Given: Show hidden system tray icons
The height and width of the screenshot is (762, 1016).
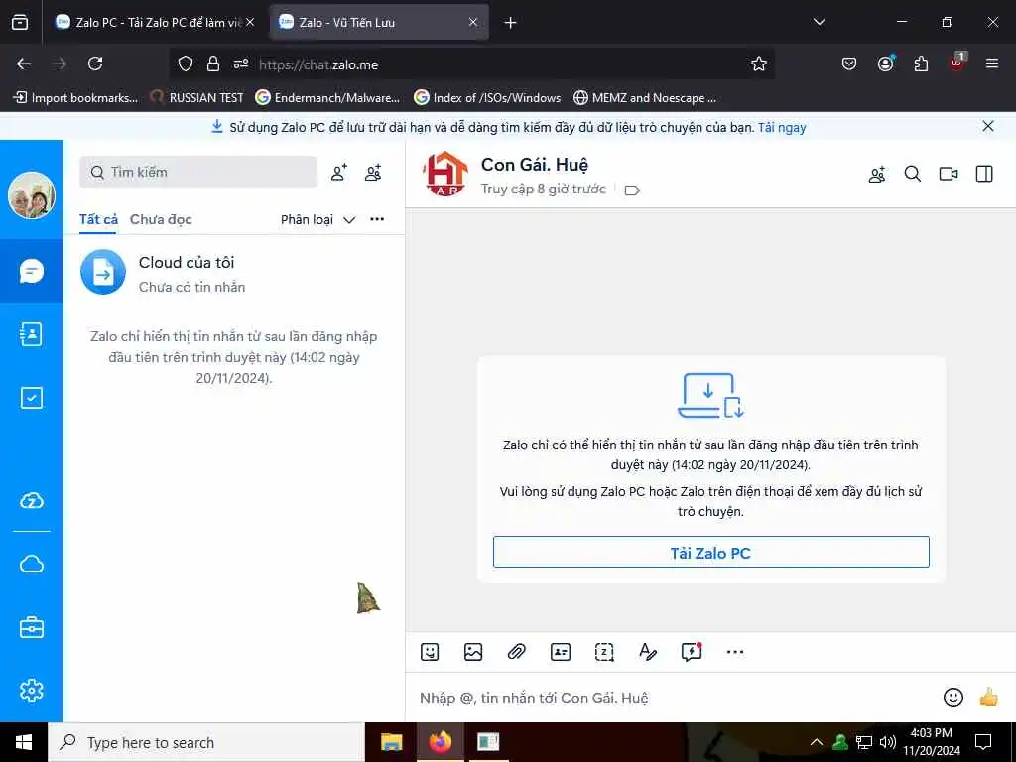Looking at the screenshot, I should pos(817,742).
